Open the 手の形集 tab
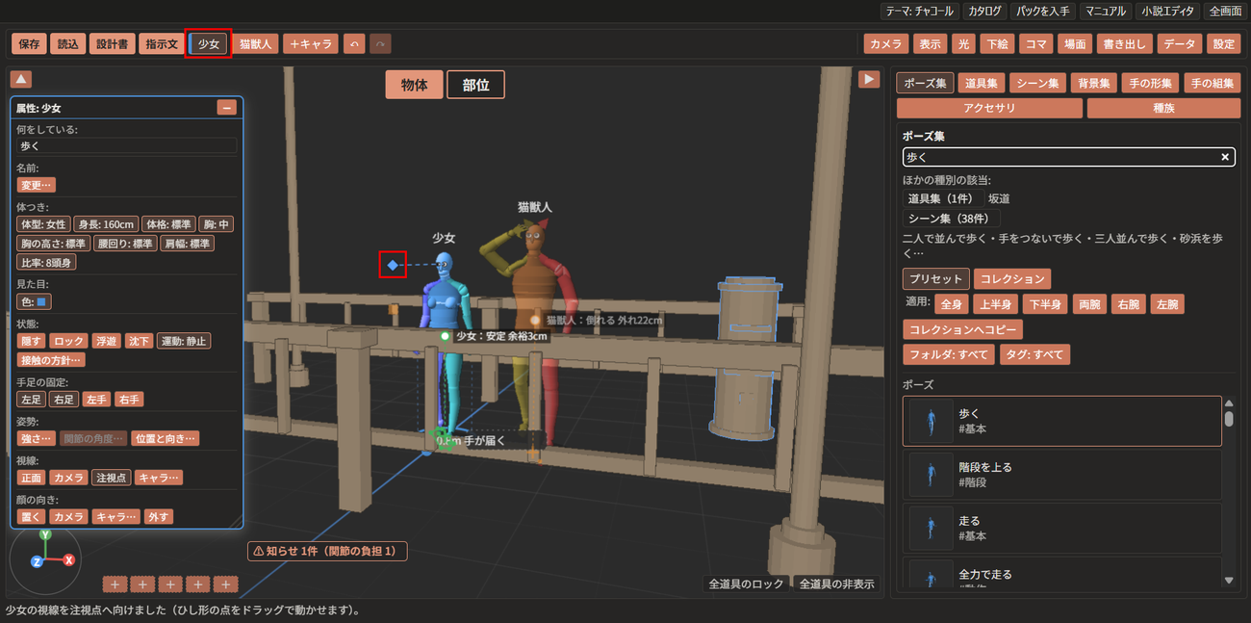Screen dimensions: 1251x623 [1151, 83]
